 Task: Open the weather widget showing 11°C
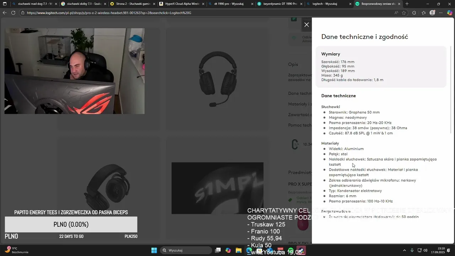pyautogui.click(x=17, y=250)
